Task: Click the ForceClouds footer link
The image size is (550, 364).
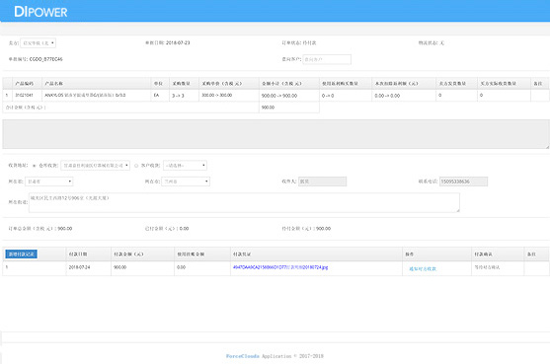Action: [x=242, y=356]
